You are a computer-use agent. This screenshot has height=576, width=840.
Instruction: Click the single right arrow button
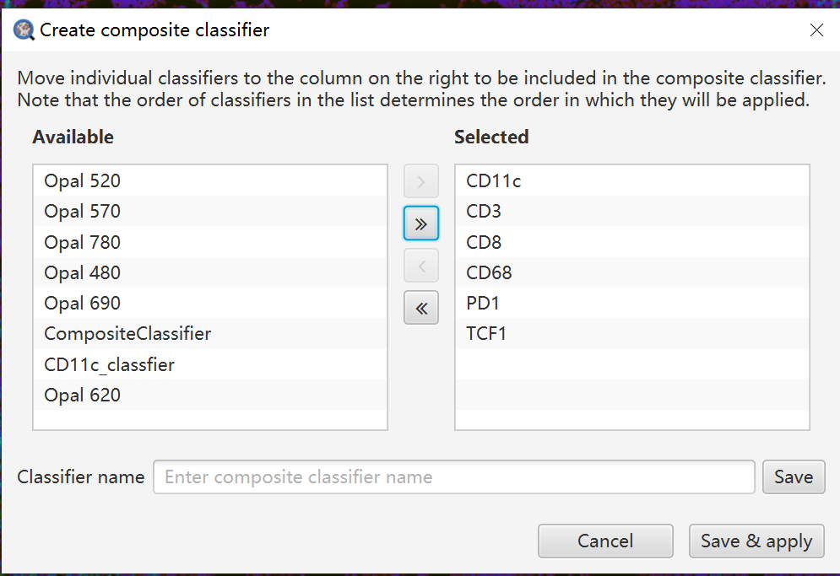421,181
